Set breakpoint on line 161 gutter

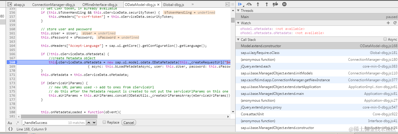click(x=12, y=33)
